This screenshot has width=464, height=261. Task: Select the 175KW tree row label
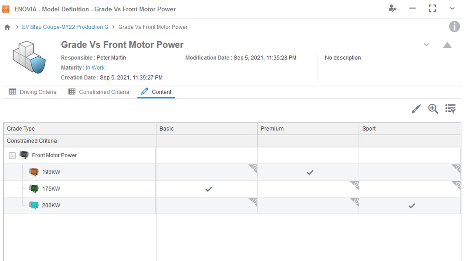(x=51, y=188)
